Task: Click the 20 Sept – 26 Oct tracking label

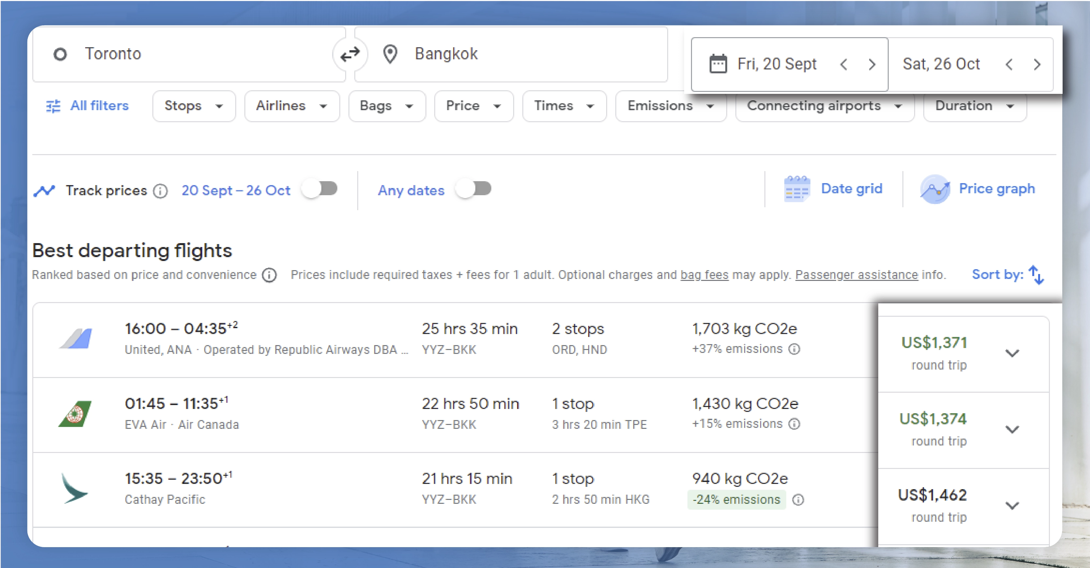Action: pos(236,191)
